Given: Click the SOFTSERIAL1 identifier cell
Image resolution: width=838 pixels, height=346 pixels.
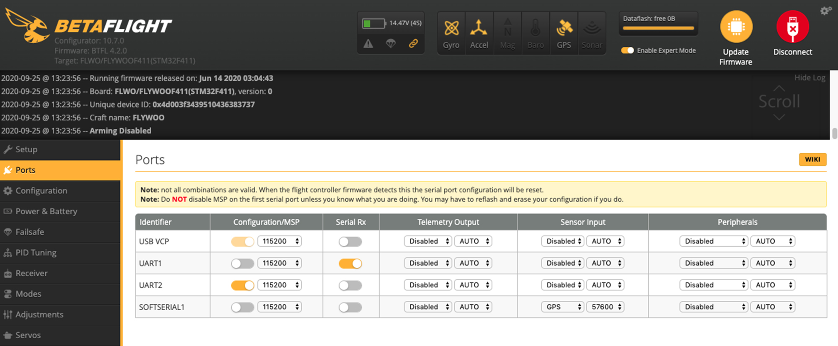Looking at the screenshot, I should pos(173,307).
